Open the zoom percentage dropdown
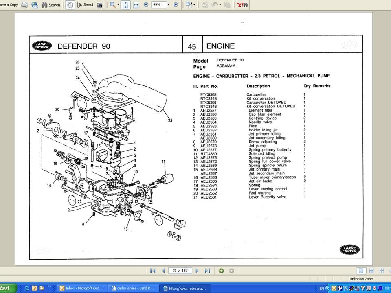Image resolution: width=391 pixels, height=293 pixels. [169, 5]
